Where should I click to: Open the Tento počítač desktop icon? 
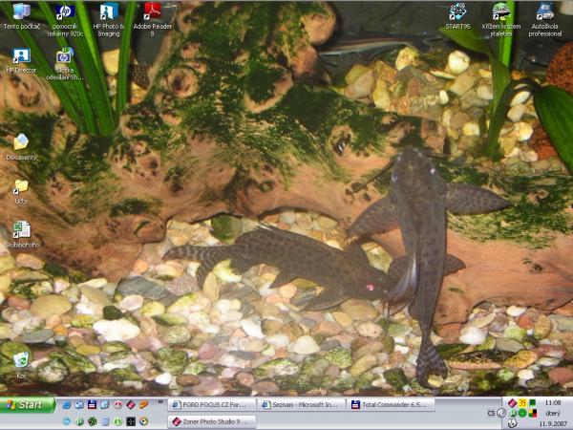[x=21, y=12]
